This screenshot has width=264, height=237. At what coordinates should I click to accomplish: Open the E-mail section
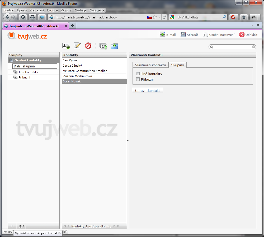pyautogui.click(x=168, y=35)
